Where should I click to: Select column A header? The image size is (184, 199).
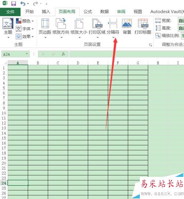[18, 63]
